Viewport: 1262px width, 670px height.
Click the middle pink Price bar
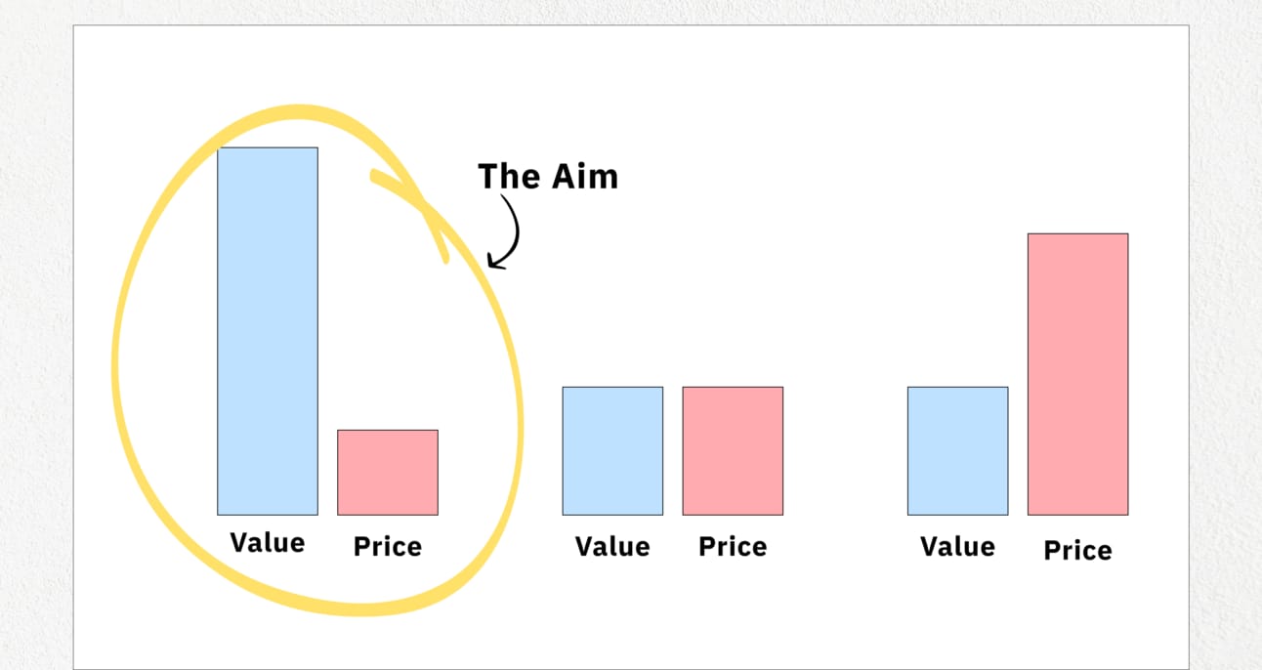(733, 451)
